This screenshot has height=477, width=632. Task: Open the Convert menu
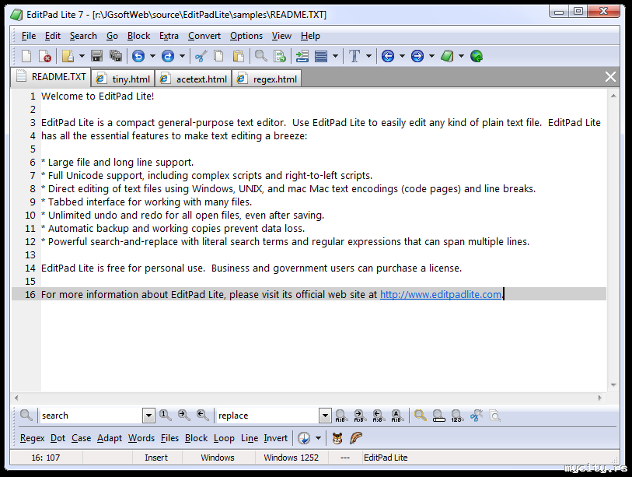click(x=204, y=36)
